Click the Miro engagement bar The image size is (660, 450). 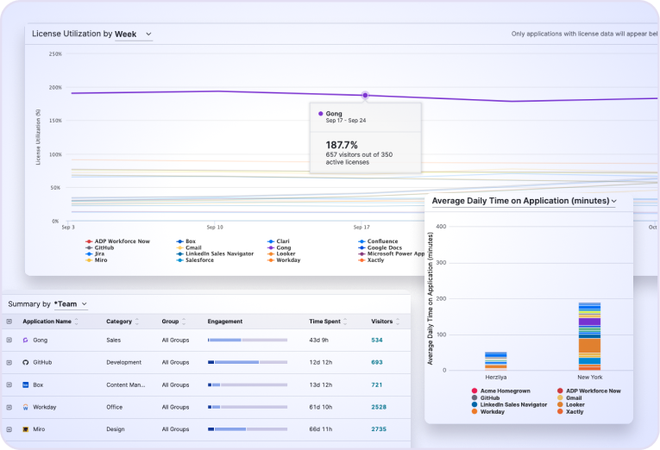click(248, 429)
